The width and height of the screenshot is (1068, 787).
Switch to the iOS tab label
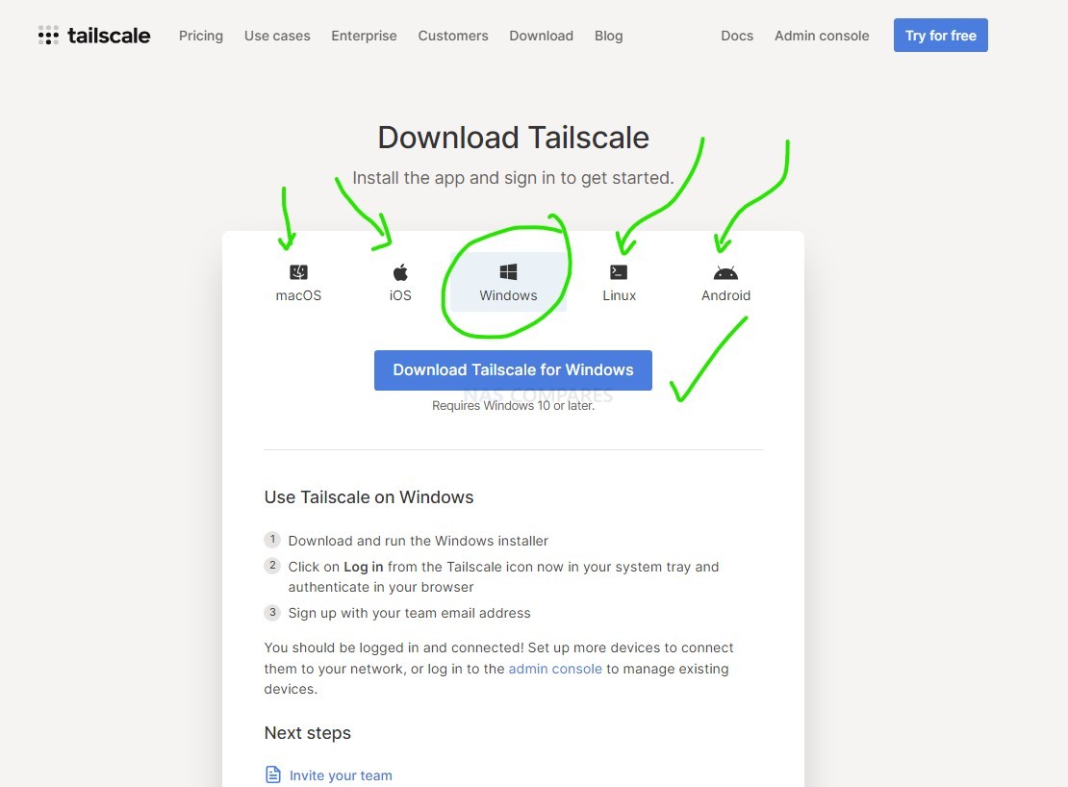tap(400, 295)
